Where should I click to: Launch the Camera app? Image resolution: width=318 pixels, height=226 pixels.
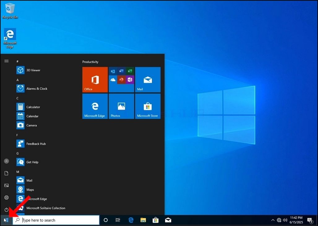tap(46, 125)
